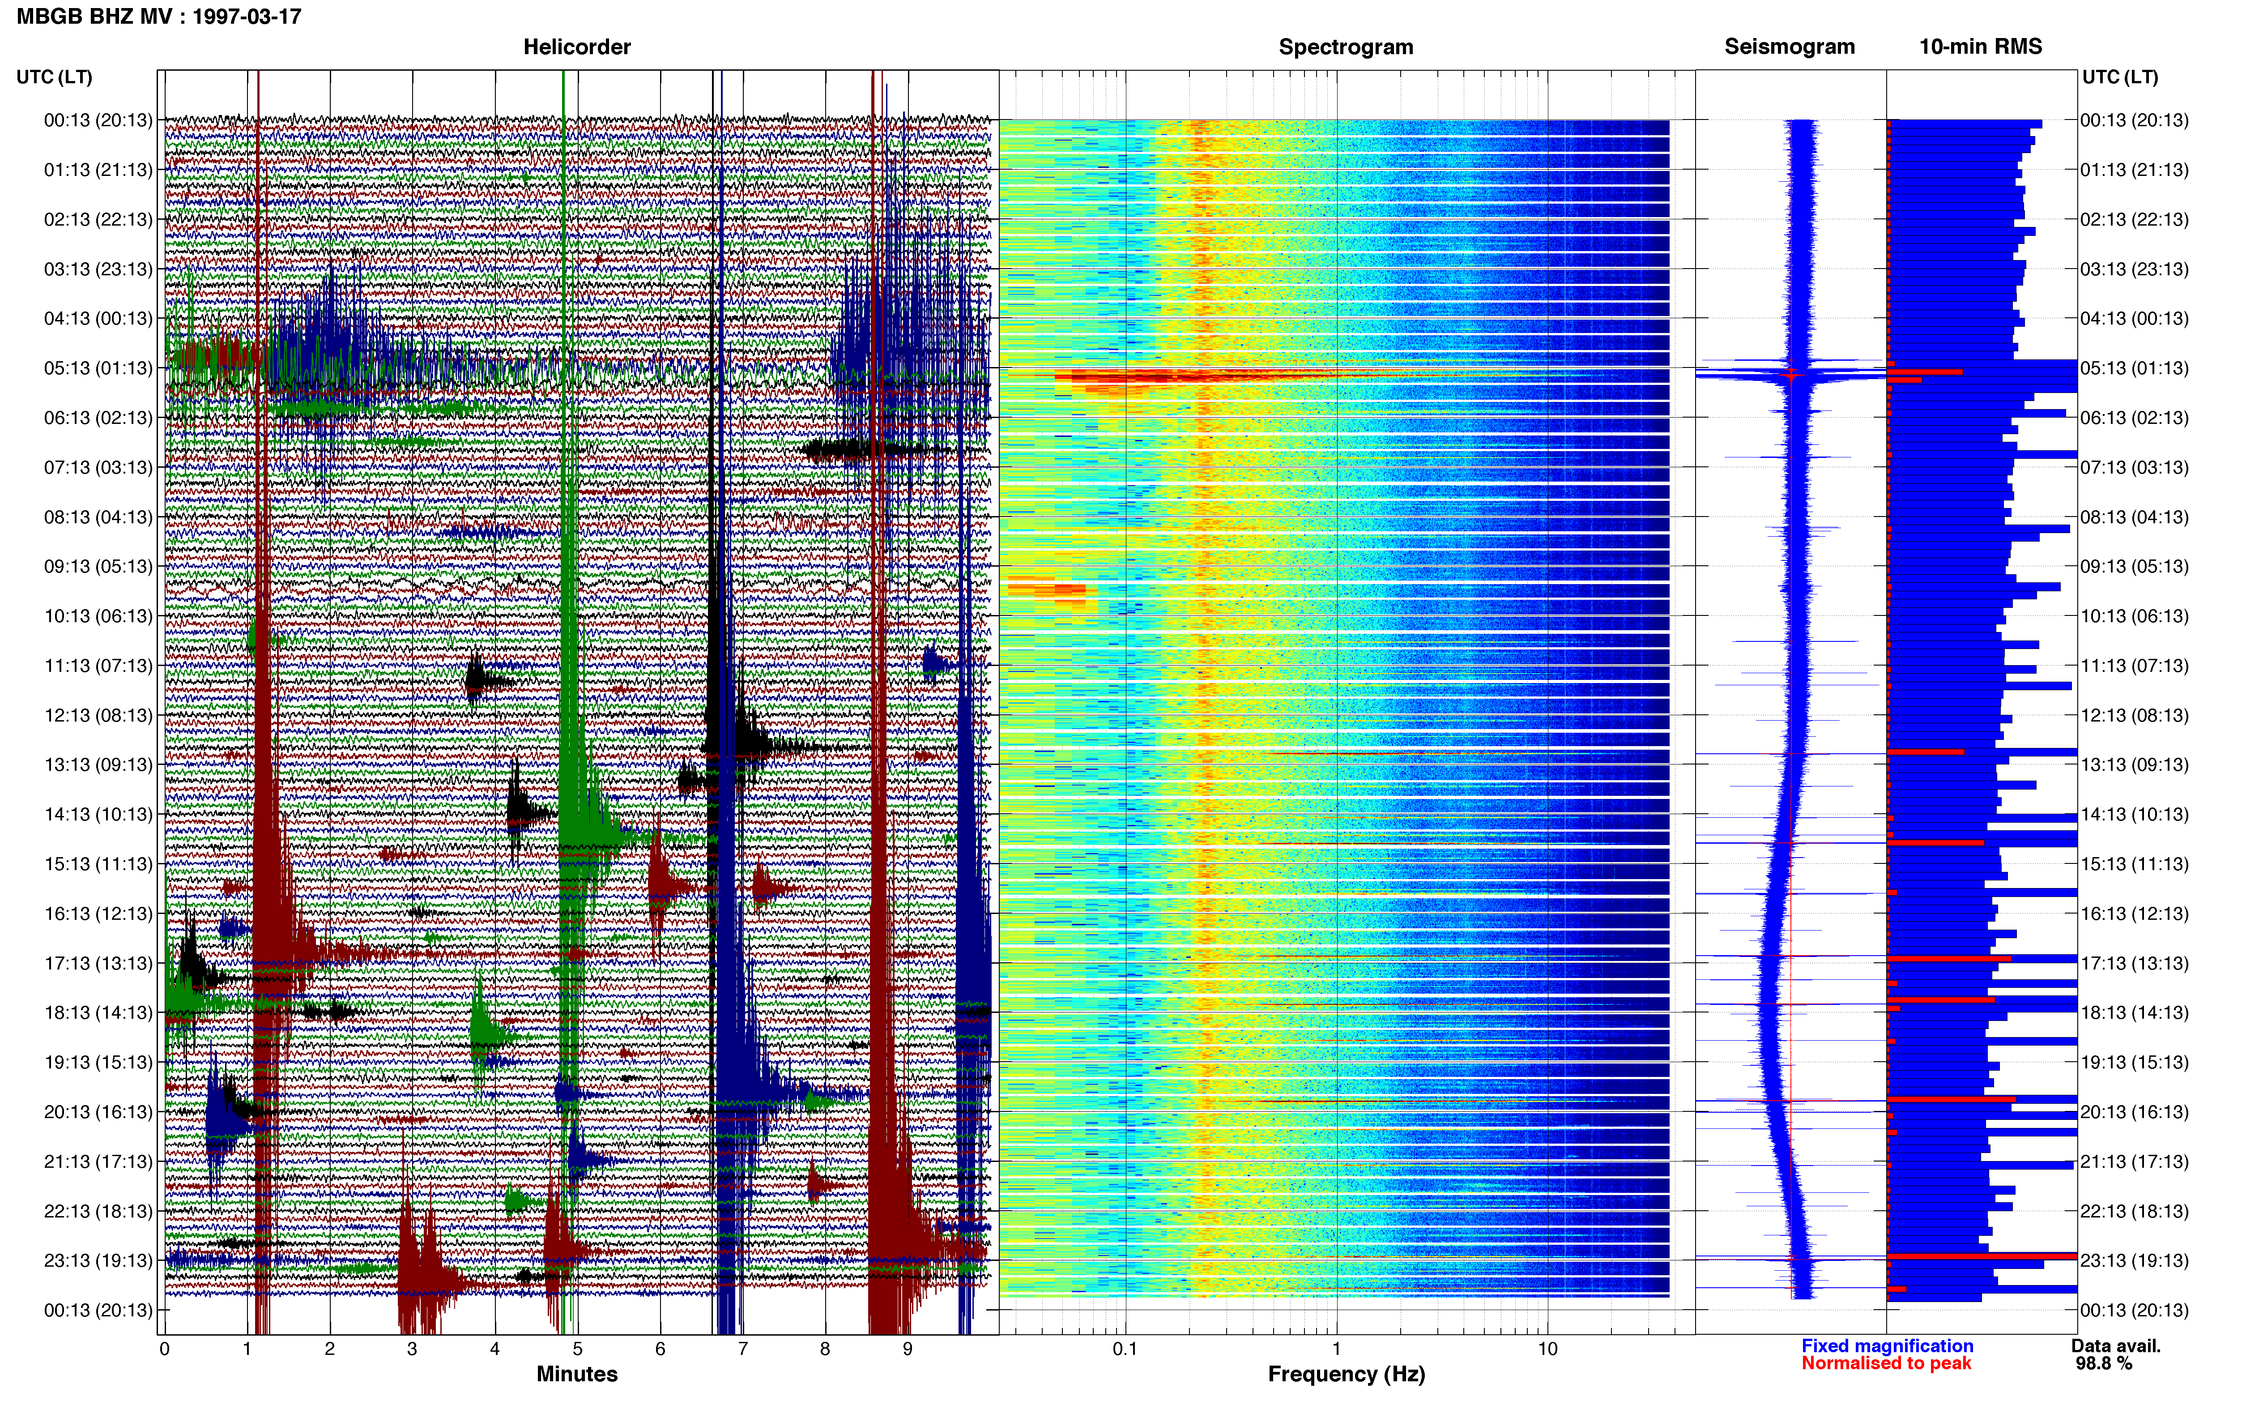Image resolution: width=2246 pixels, height=1405 pixels.
Task: Click left time label '11:13 (07:13)'
Action: pos(98,665)
